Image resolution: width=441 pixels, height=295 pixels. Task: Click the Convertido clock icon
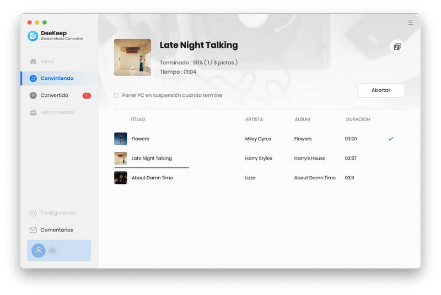[33, 95]
